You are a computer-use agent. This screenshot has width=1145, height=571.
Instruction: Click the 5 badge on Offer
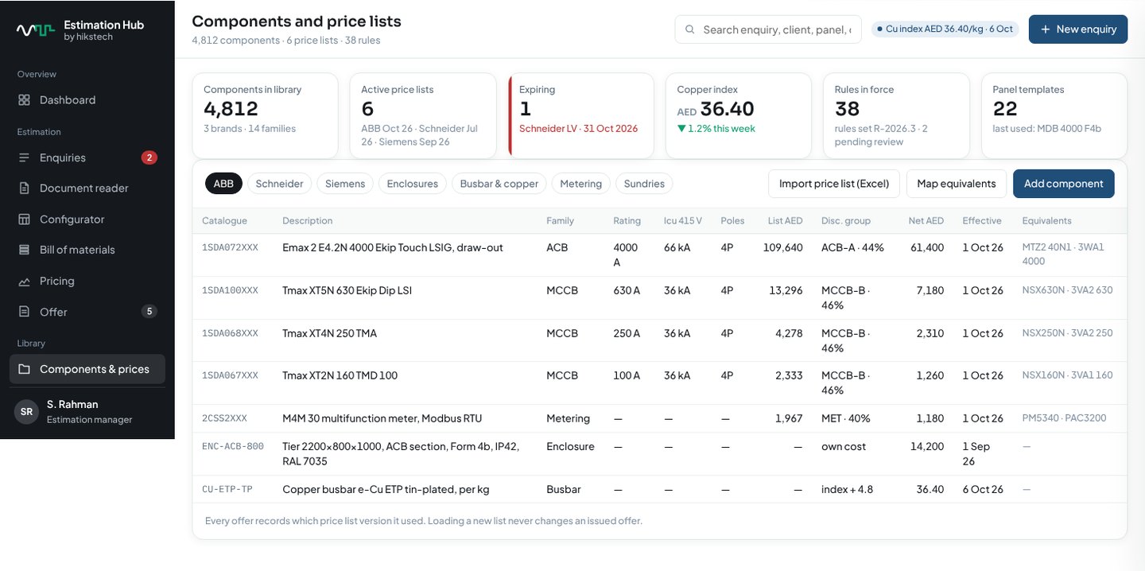click(x=149, y=312)
